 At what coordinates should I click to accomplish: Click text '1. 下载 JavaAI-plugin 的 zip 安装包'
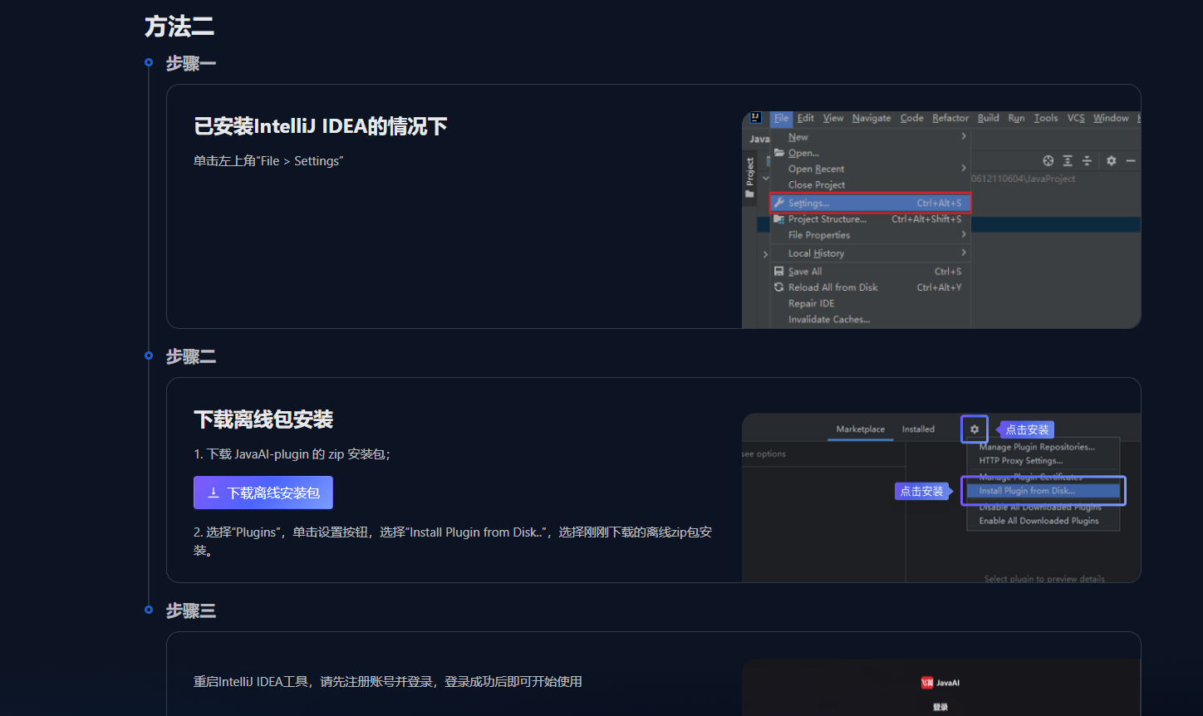tap(292, 454)
